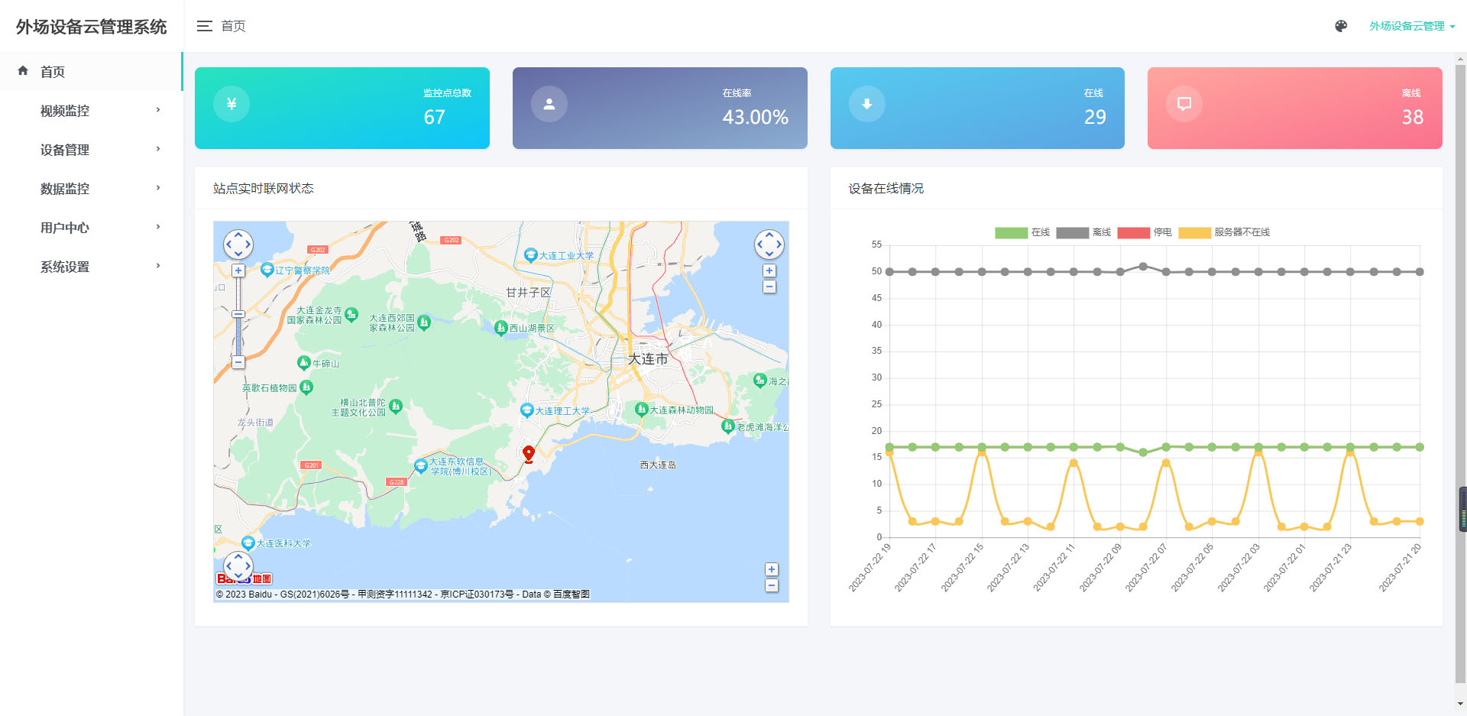The height and width of the screenshot is (716, 1467).
Task: Click the 老虎滩海洋公园 marker
Action: tap(728, 426)
